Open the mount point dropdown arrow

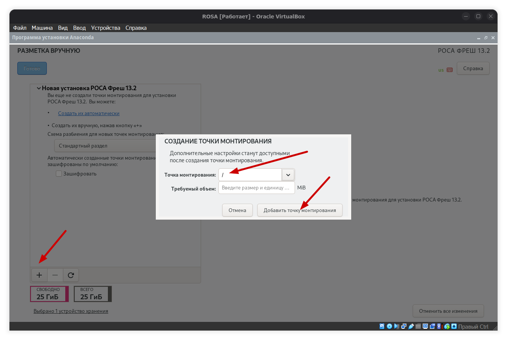288,175
